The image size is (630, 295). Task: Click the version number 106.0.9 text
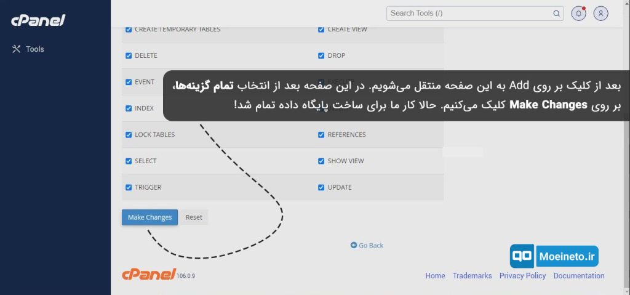(x=186, y=276)
